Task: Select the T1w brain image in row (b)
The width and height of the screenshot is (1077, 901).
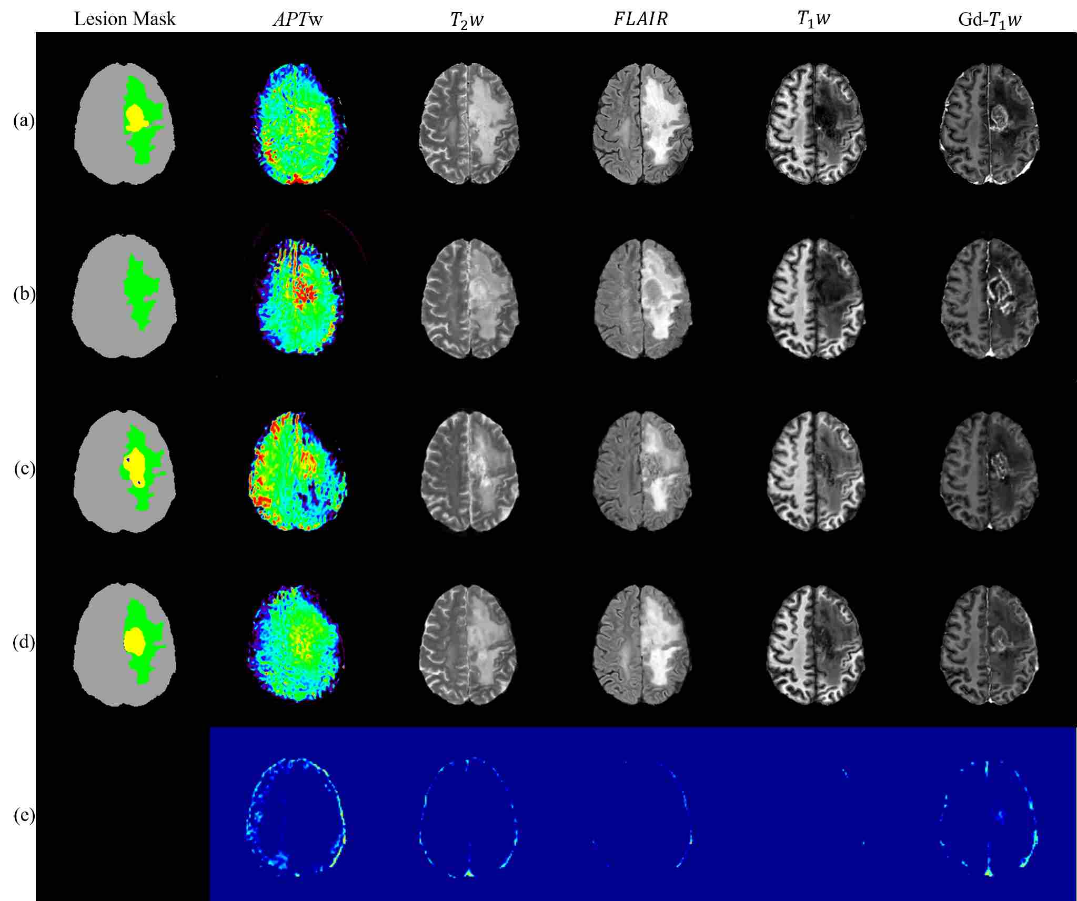Action: [816, 298]
